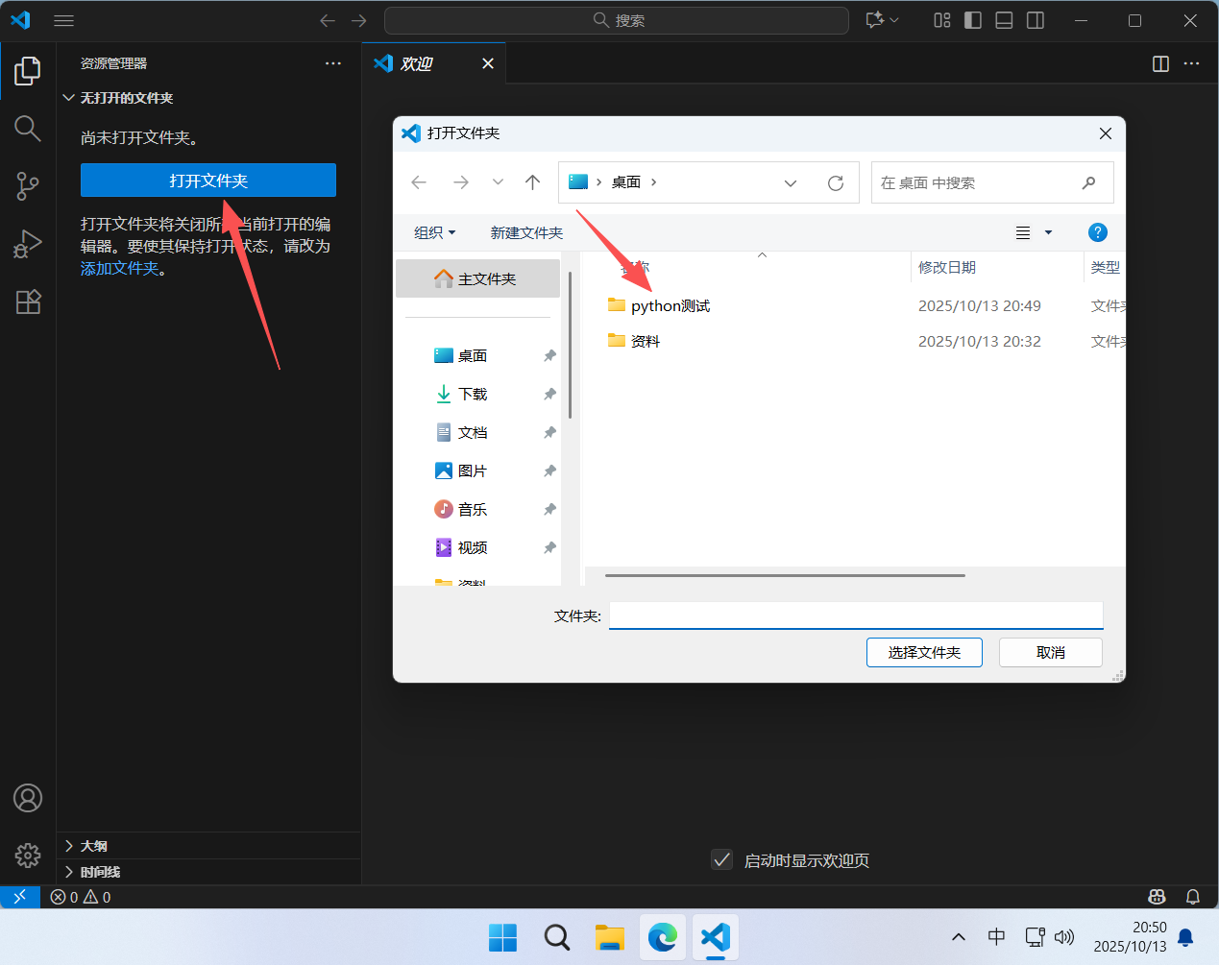Click the Go Forward arrow in title bar
Viewport: 1219px width, 965px height.
click(x=359, y=20)
